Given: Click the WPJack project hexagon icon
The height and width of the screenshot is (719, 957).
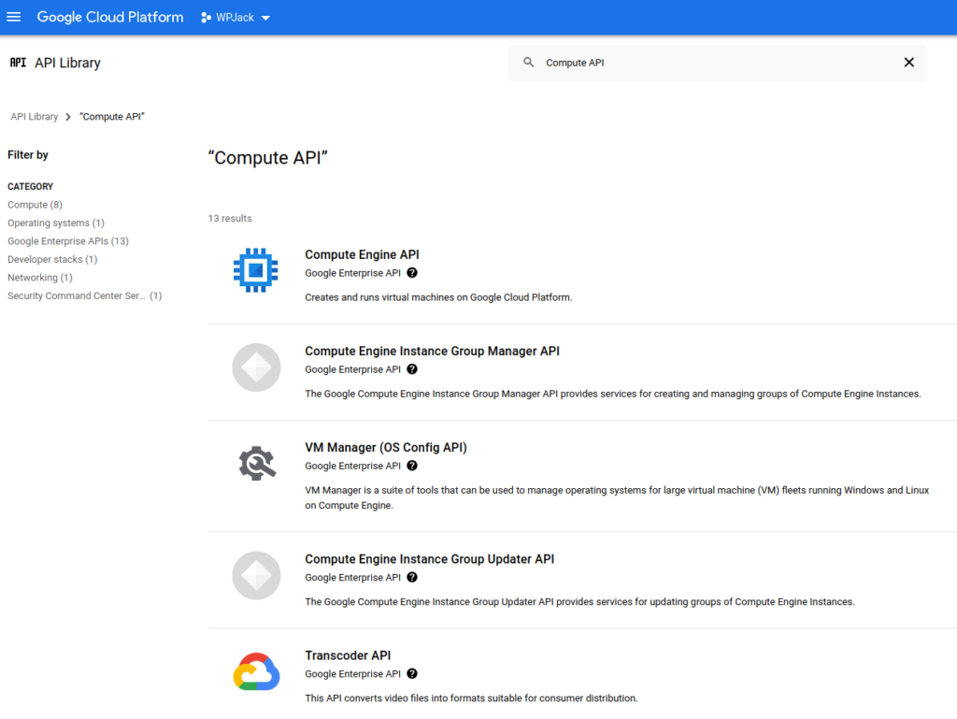Looking at the screenshot, I should point(206,18).
